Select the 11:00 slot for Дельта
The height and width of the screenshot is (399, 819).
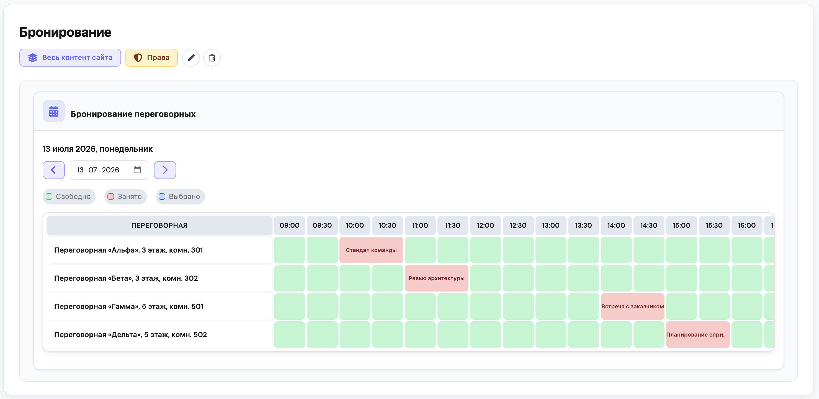pos(420,335)
